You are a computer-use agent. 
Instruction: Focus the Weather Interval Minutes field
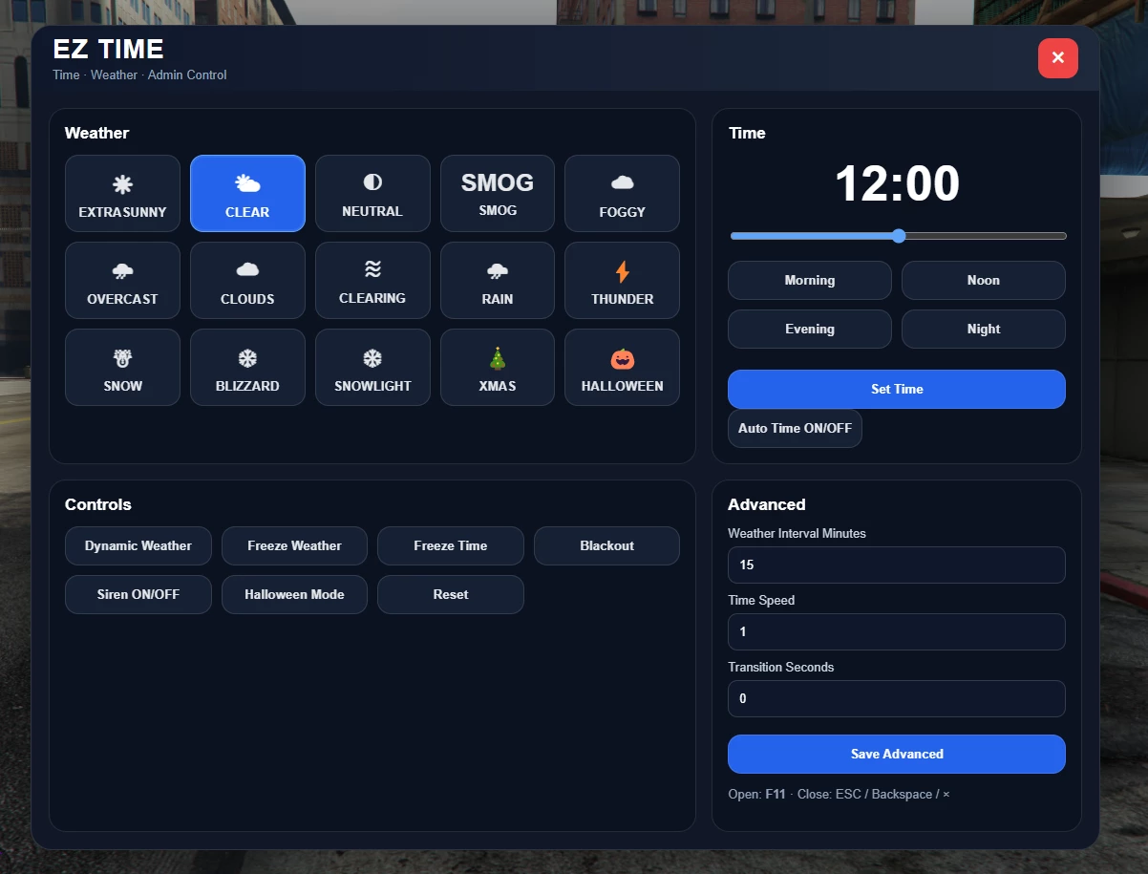point(897,565)
